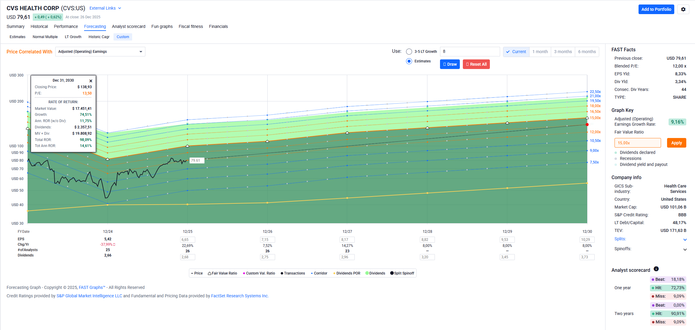Switch to the Fiscal fitness tab

pos(190,26)
